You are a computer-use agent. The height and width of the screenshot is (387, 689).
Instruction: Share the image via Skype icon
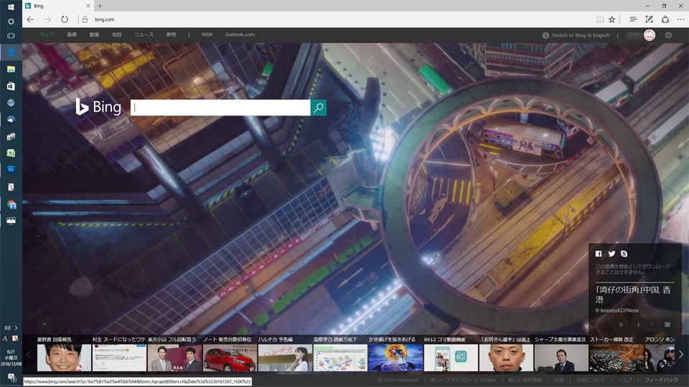click(624, 254)
